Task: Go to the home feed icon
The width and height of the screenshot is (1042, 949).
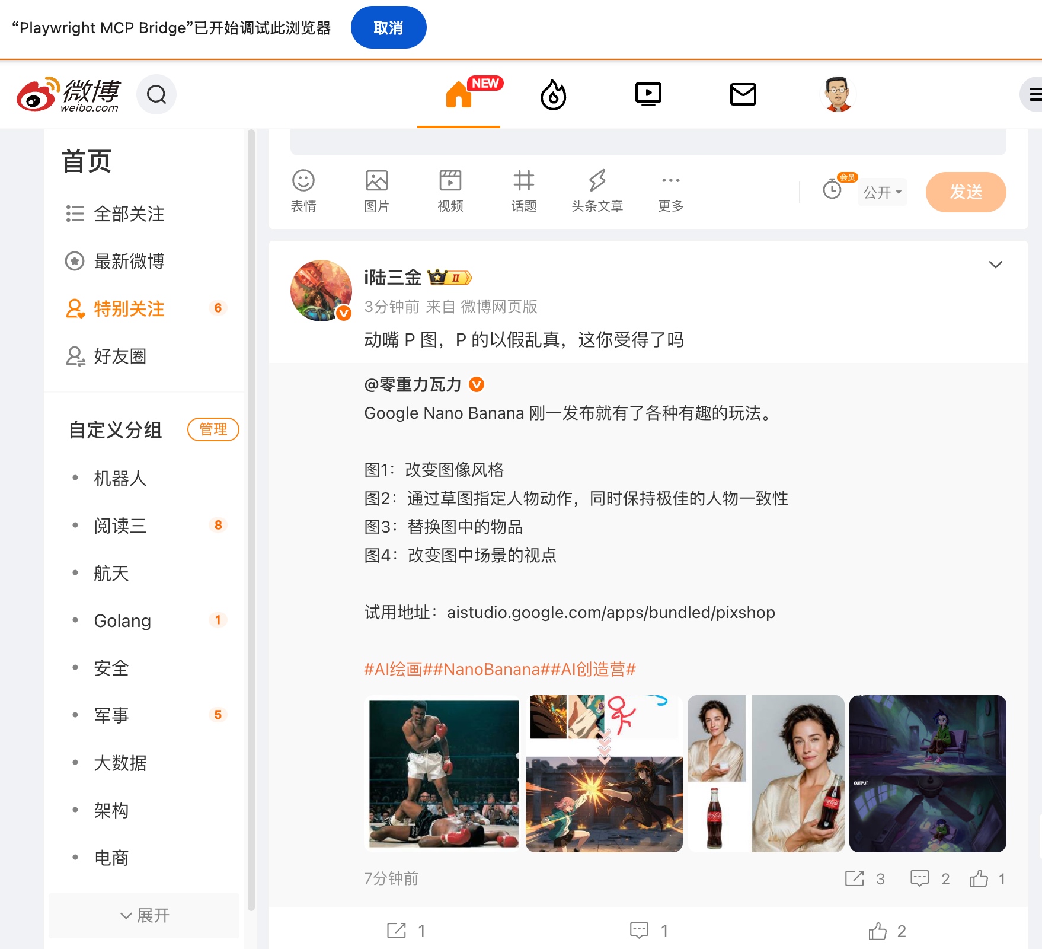Action: point(459,94)
